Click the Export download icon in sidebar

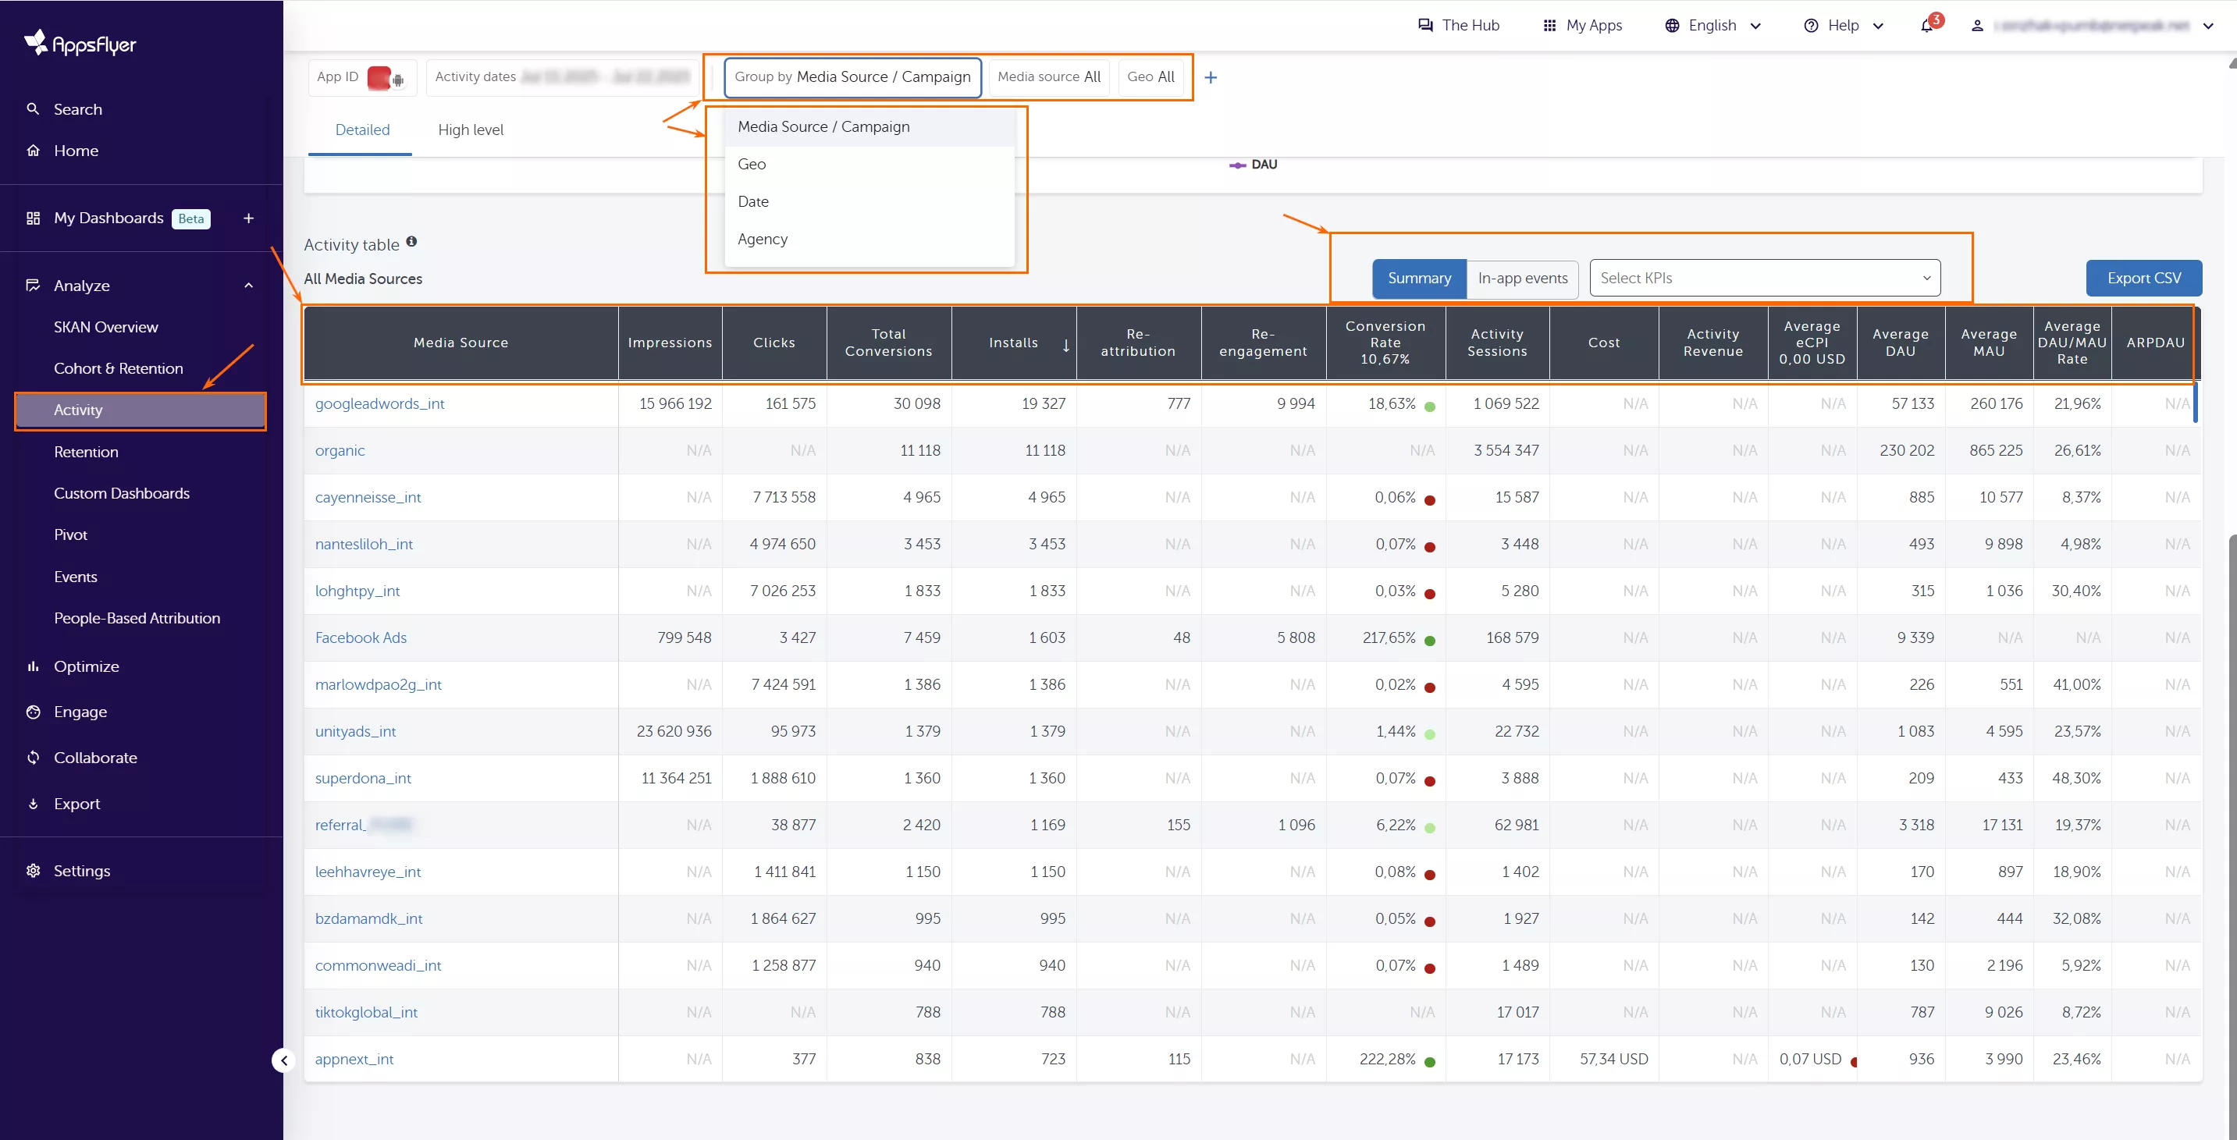(33, 803)
